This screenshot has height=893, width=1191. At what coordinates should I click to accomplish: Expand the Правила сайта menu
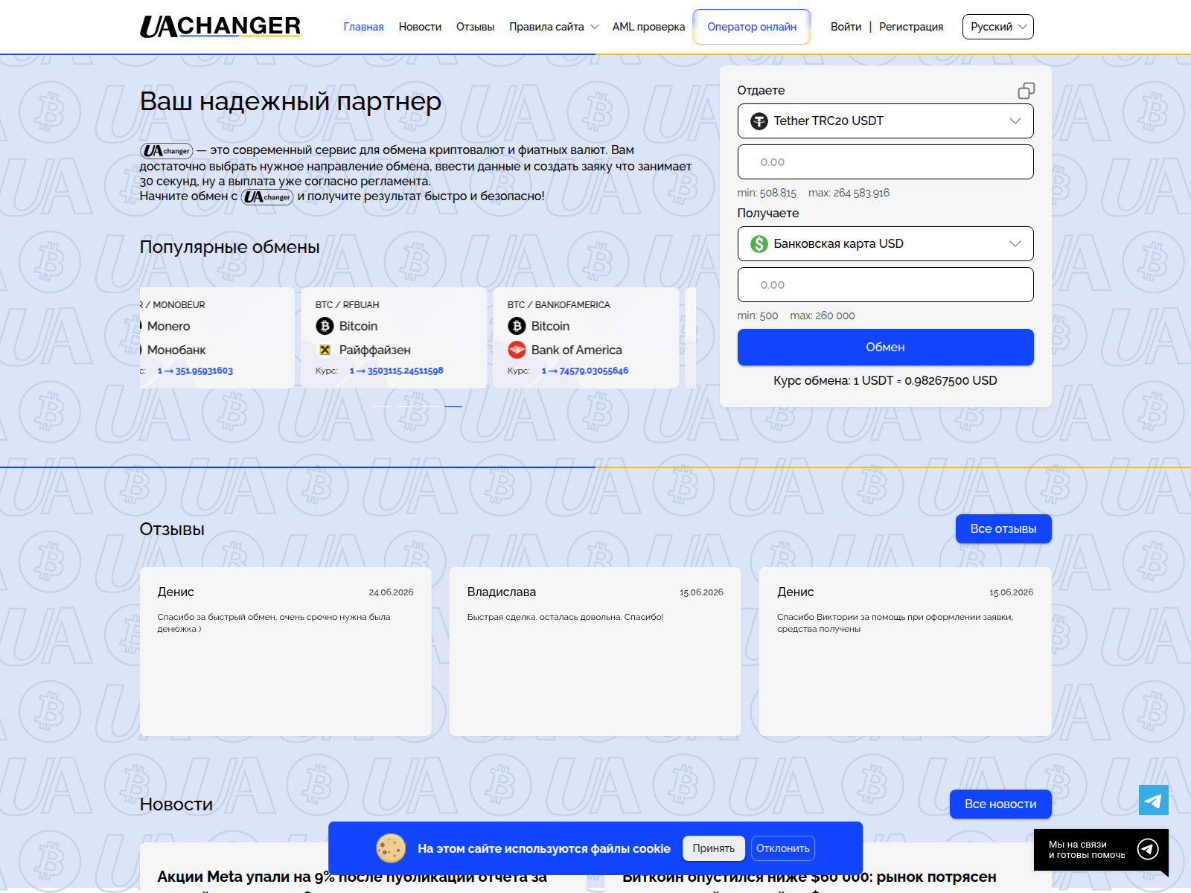(554, 27)
